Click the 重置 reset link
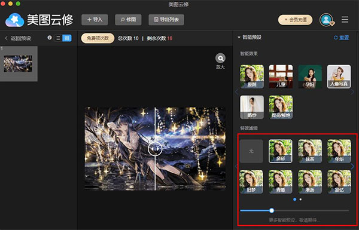The image size is (359, 230). [x=342, y=38]
